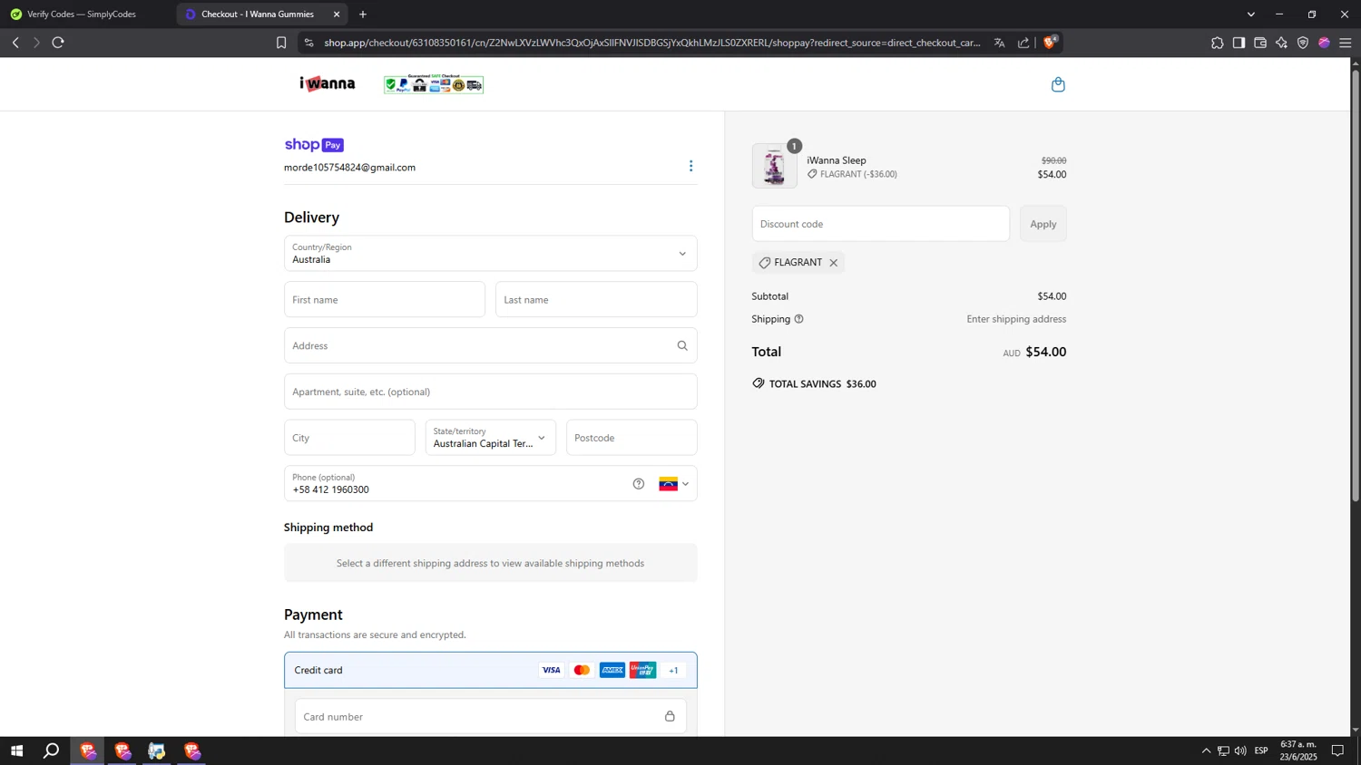Show hidden system tray icons
This screenshot has height=765, width=1361.
click(1206, 750)
